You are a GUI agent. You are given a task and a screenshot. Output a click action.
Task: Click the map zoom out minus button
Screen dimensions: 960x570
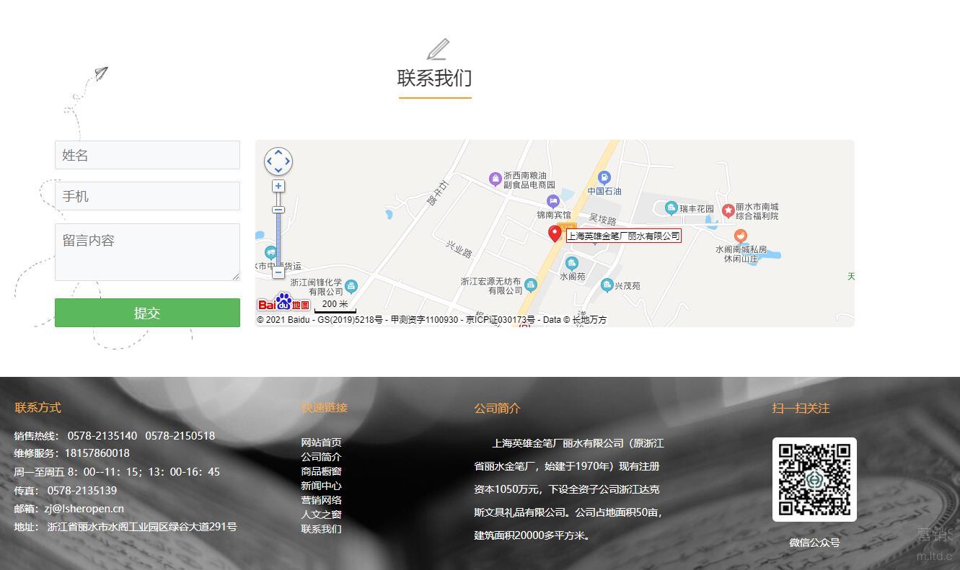(278, 272)
